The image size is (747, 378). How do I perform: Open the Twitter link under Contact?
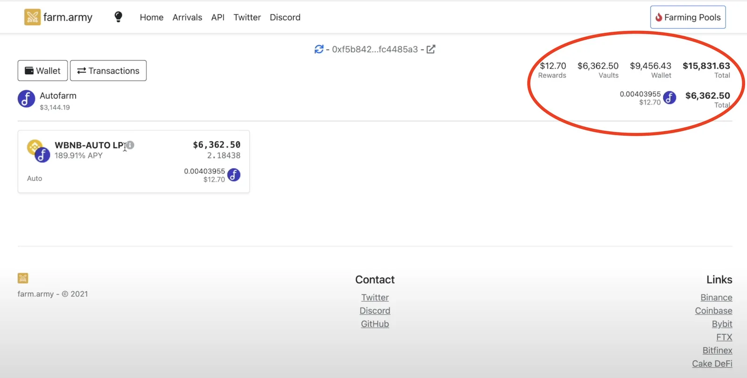click(375, 297)
